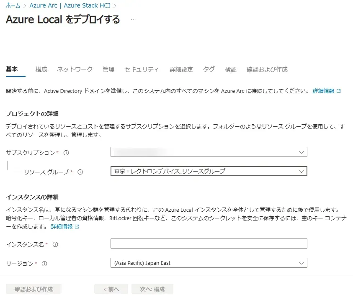353x300 pixels.
Task: Open the ホーム breadcrumb link
Action: [12, 6]
